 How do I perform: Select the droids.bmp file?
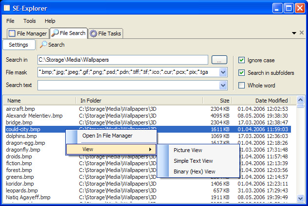19,156
